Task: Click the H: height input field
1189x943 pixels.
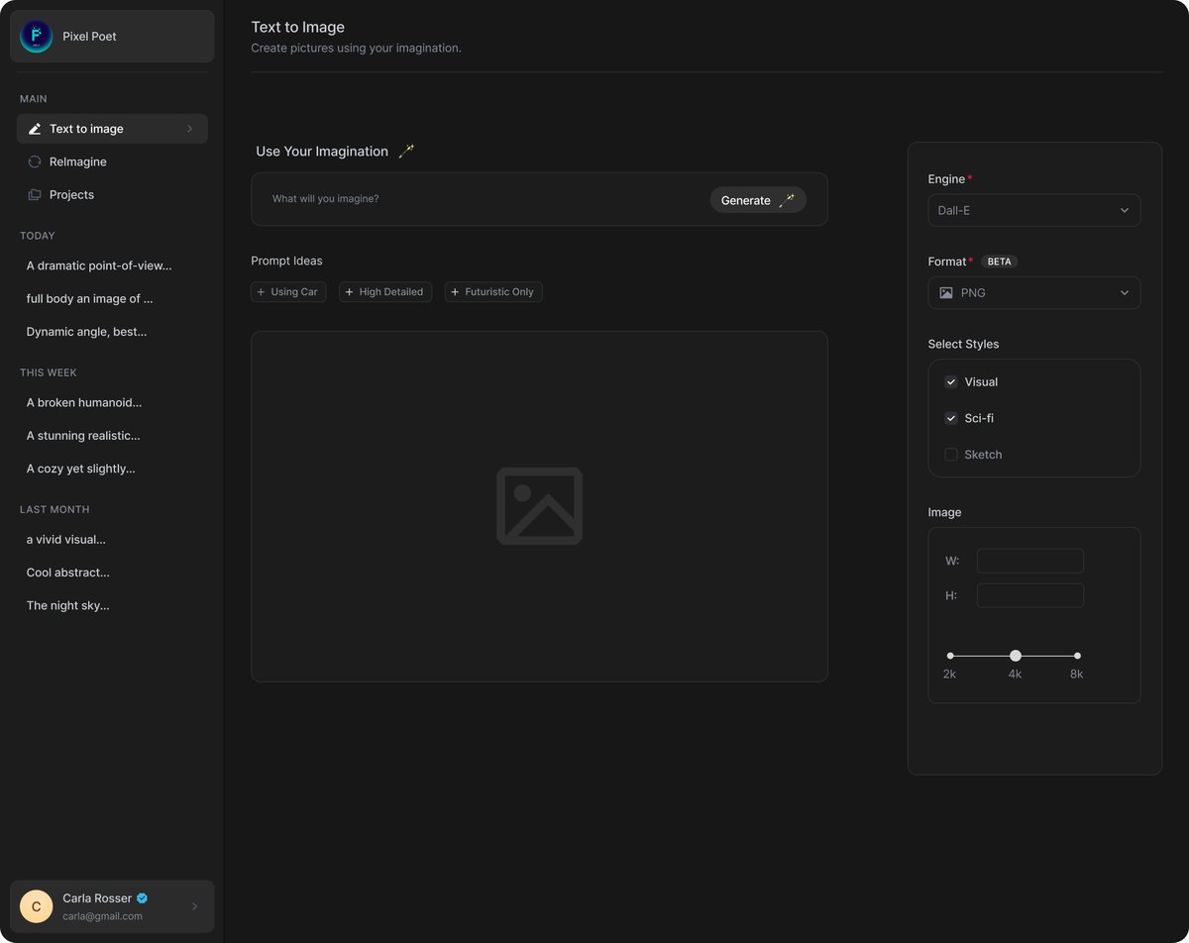Action: click(1030, 595)
